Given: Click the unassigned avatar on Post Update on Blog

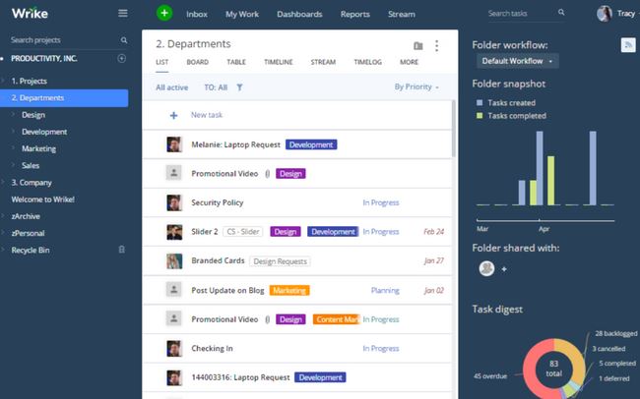Looking at the screenshot, I should 174,290.
